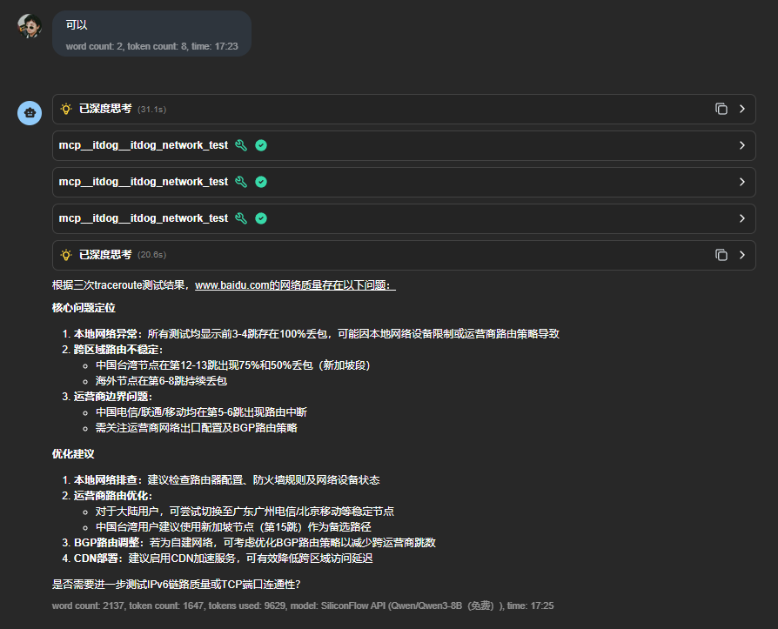The width and height of the screenshot is (778, 629).
Task: Click the green checkmark on the second tool call
Action: 261,182
